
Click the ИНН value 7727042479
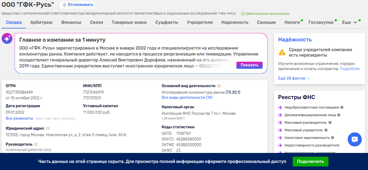tap(93, 92)
